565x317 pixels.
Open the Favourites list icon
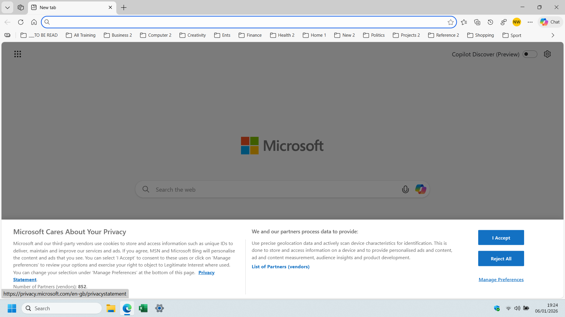464,22
